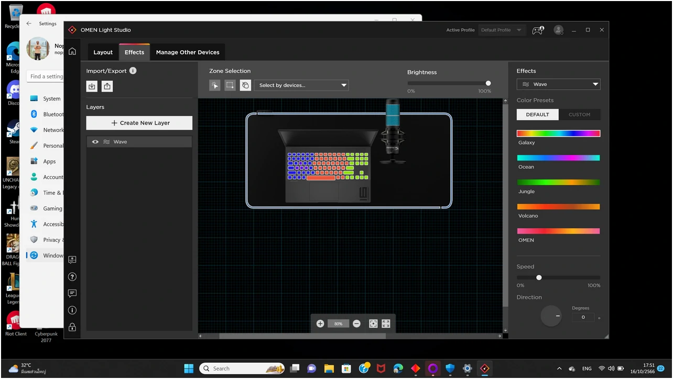Open File Explorer from taskbar
This screenshot has height=379, width=673.
pyautogui.click(x=329, y=369)
